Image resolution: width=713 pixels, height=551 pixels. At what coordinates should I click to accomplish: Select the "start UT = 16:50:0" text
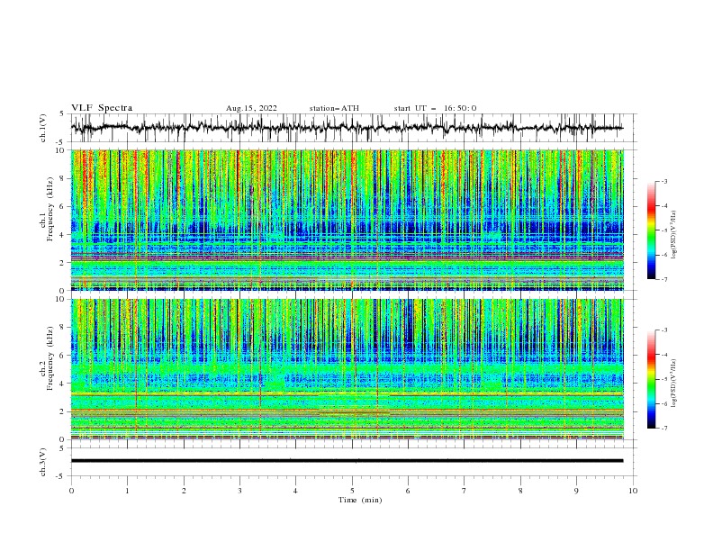click(x=435, y=108)
